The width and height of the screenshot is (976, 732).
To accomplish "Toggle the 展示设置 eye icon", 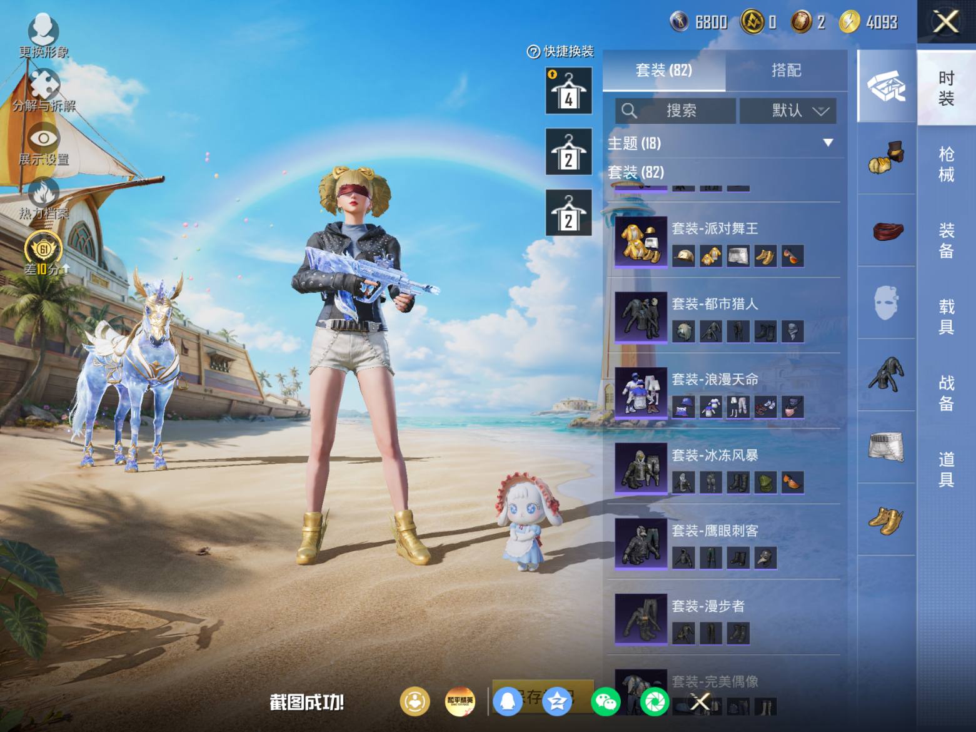I will [44, 138].
